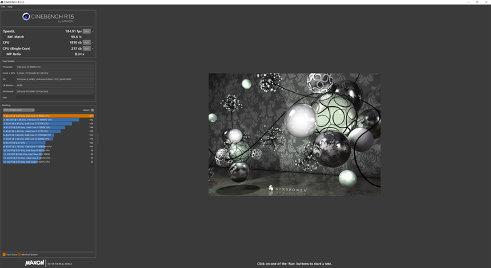The height and width of the screenshot is (268, 491).
Task: Click the orange Your Score legend icon
Action: click(4, 255)
